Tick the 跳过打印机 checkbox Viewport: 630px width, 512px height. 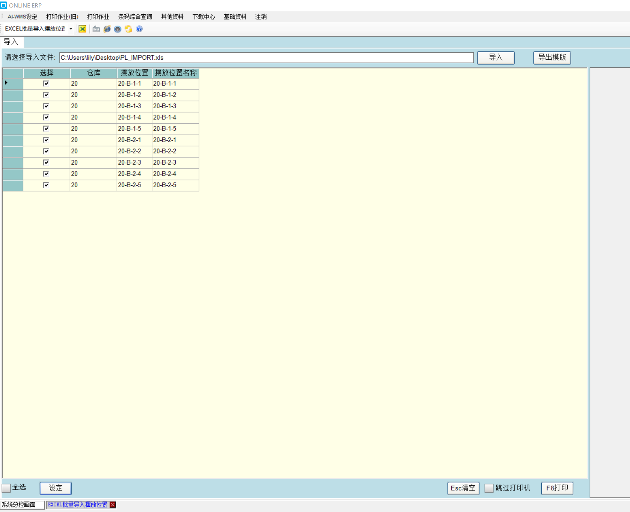tap(489, 488)
